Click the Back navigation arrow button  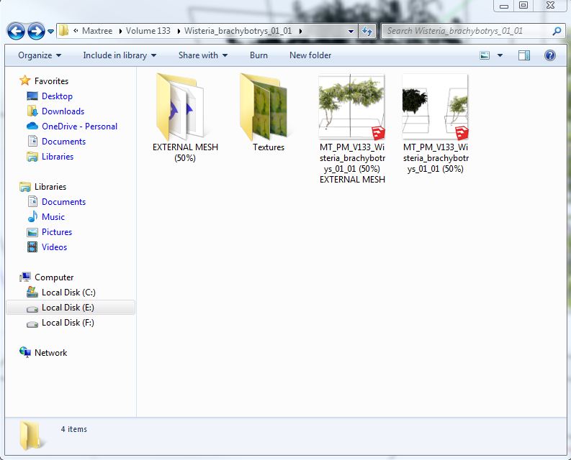coord(16,32)
